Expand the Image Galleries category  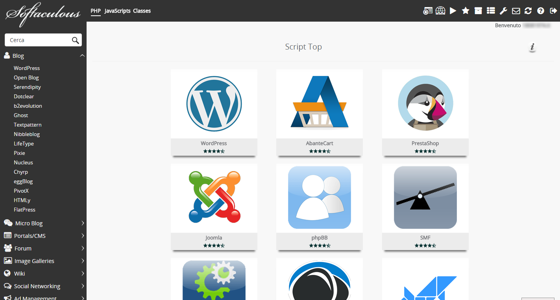point(83,261)
